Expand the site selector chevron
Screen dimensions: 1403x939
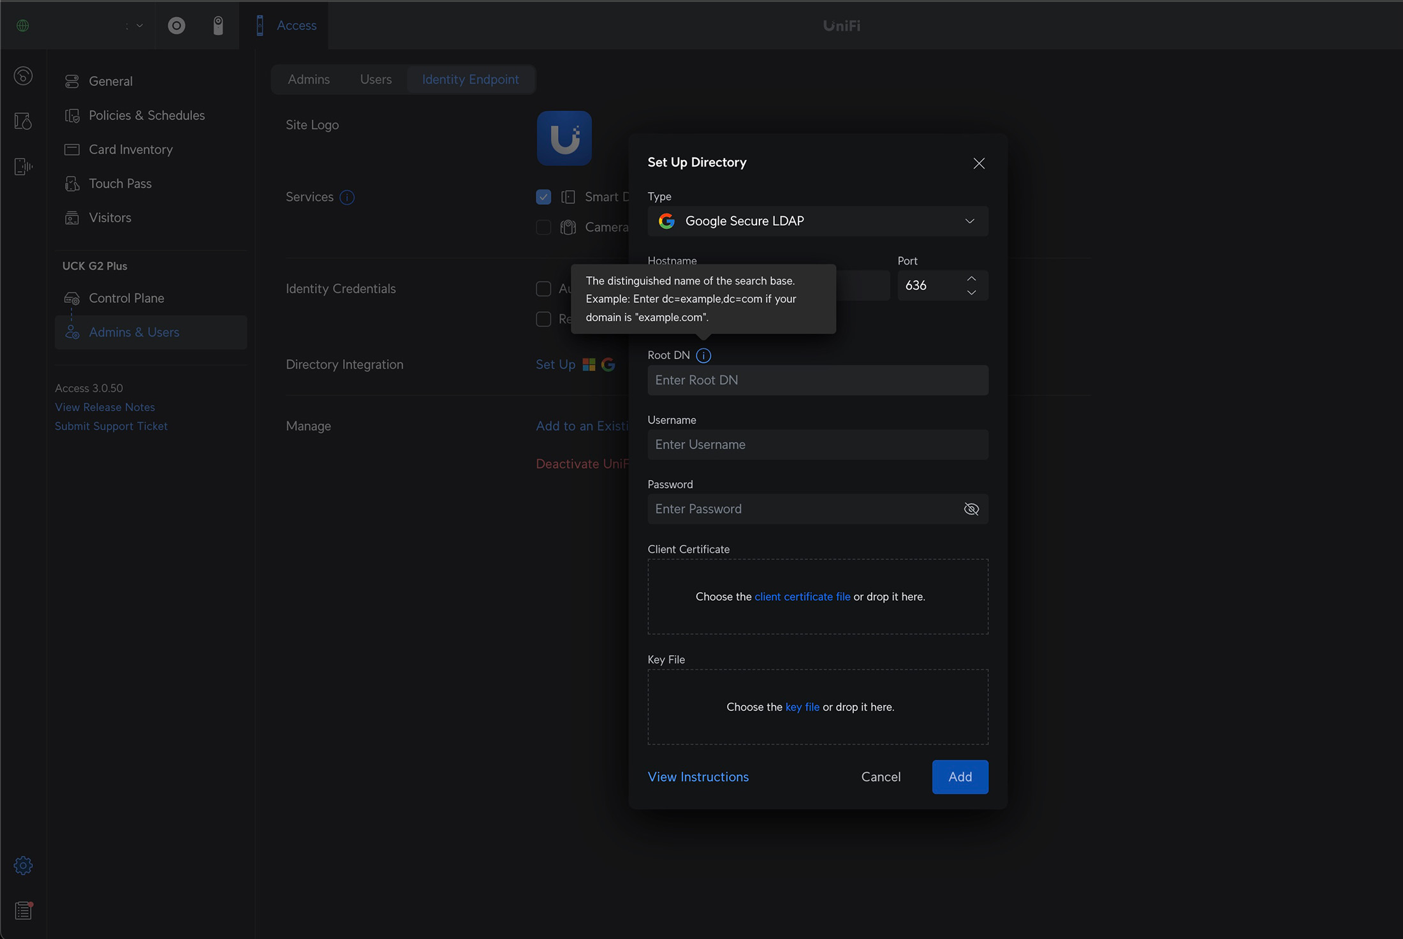(140, 26)
